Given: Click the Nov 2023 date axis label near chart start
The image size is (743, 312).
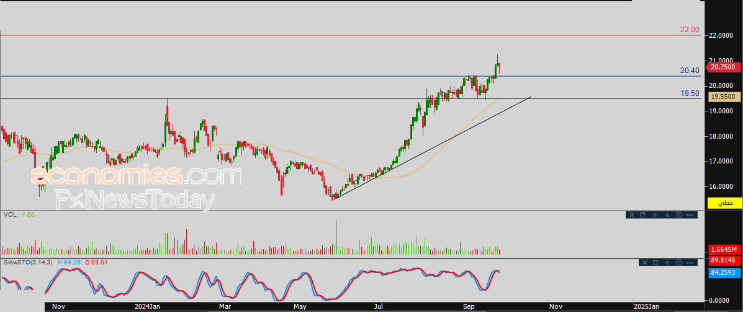Looking at the screenshot, I should 58,306.
